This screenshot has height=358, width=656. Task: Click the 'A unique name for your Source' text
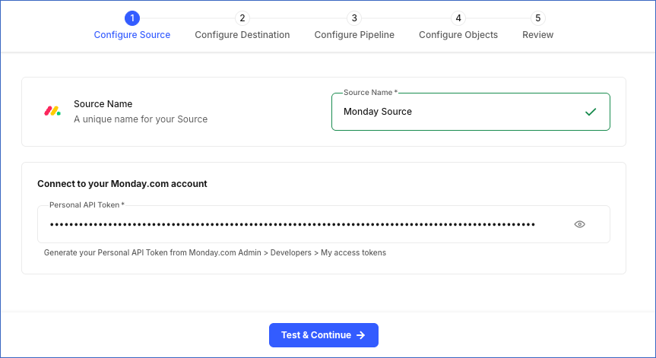pyautogui.click(x=141, y=119)
